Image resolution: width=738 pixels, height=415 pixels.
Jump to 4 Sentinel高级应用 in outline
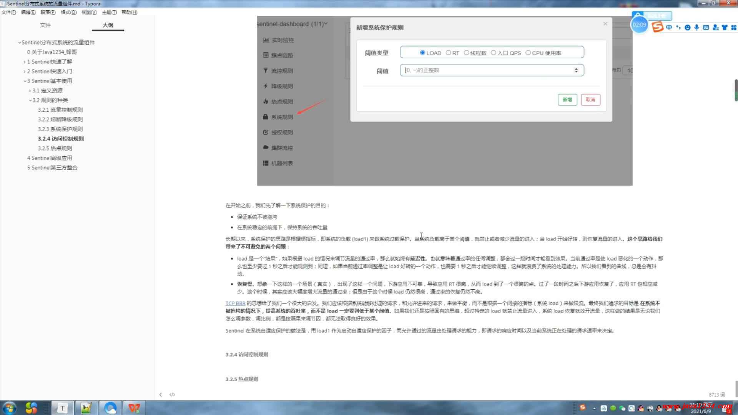click(x=50, y=158)
